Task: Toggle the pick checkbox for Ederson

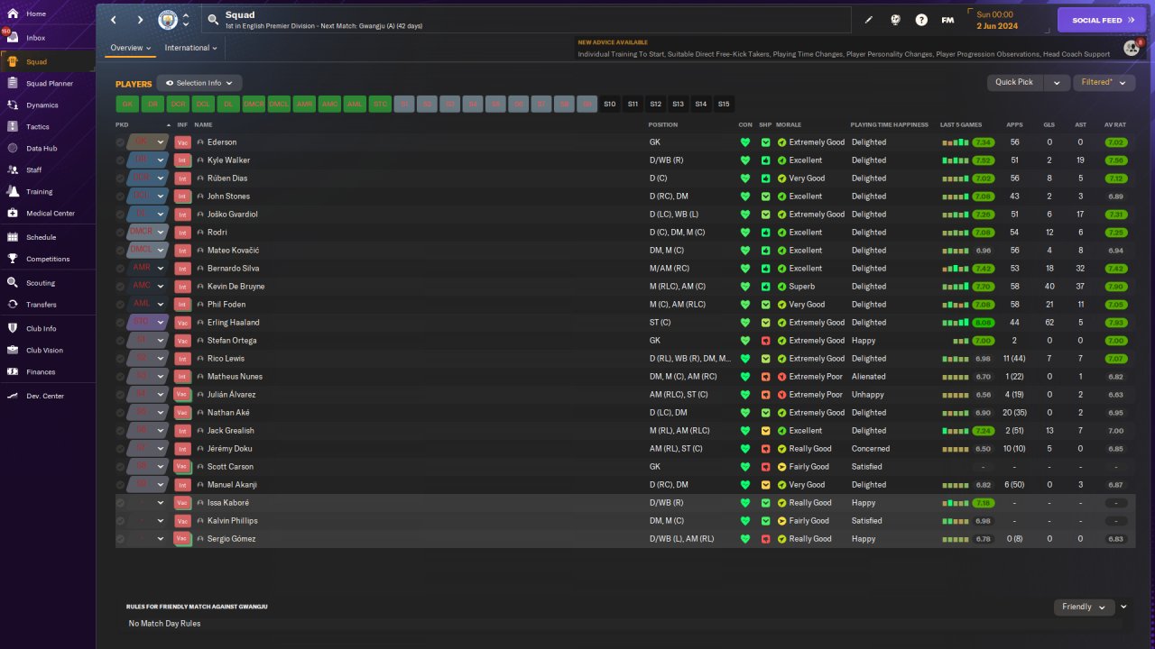Action: coord(120,142)
